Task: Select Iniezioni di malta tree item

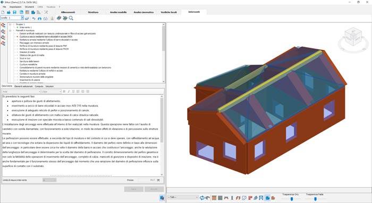Action: coord(27,52)
